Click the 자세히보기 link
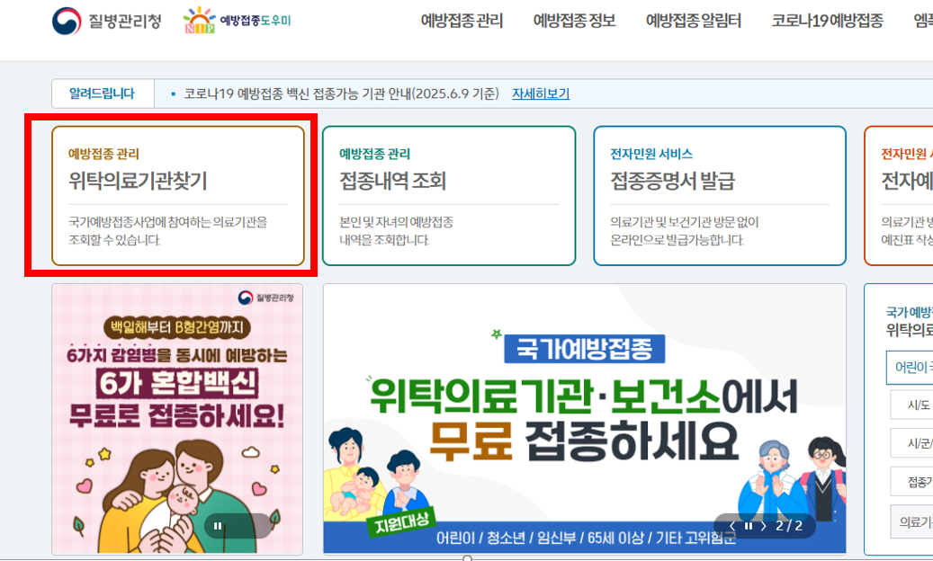The height and width of the screenshot is (561, 933). tap(541, 93)
